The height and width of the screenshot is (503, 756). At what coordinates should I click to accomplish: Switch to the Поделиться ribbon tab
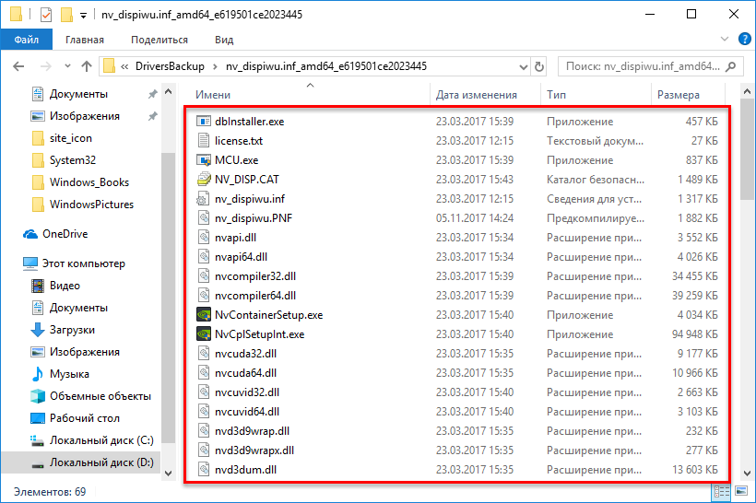(159, 40)
